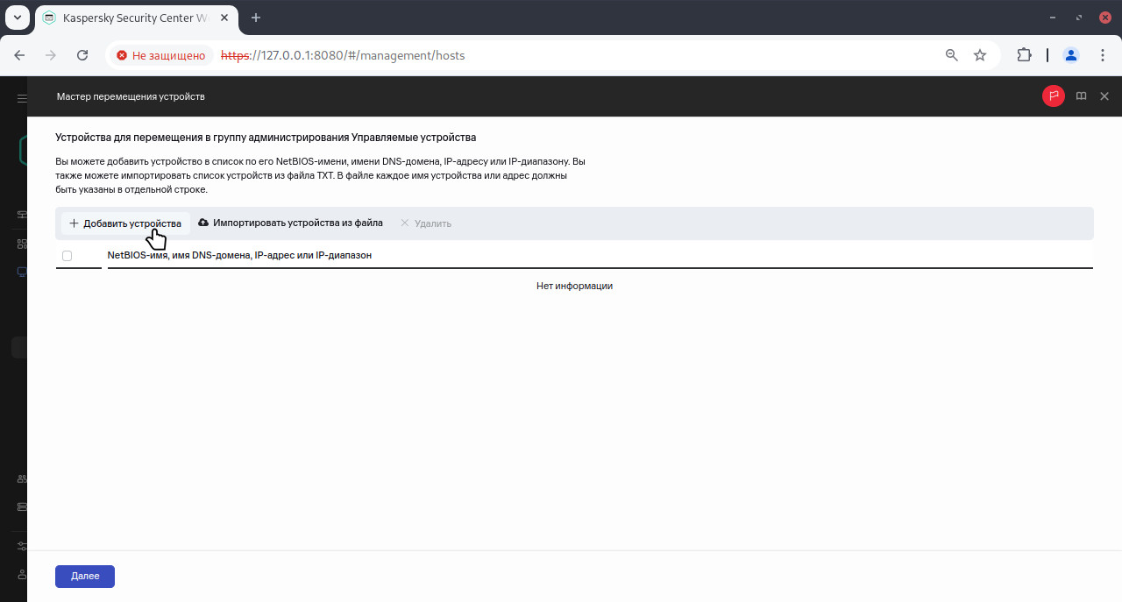Open the browser profile avatar
Screen dimensions: 1122x602
[1071, 55]
